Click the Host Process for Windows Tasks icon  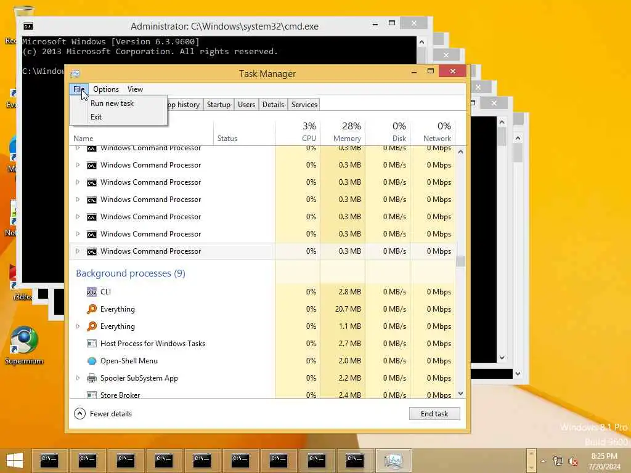pos(92,344)
